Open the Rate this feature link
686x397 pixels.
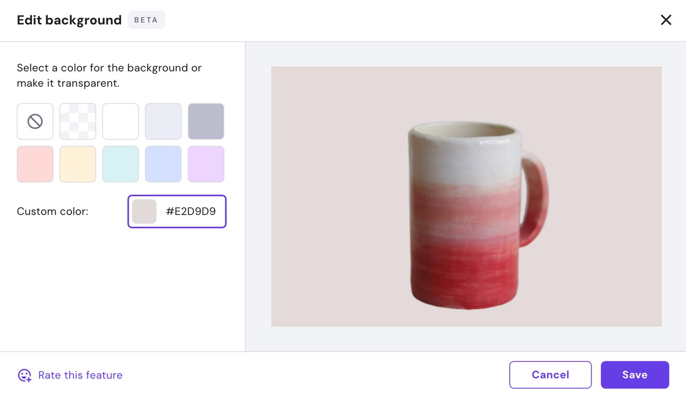80,375
